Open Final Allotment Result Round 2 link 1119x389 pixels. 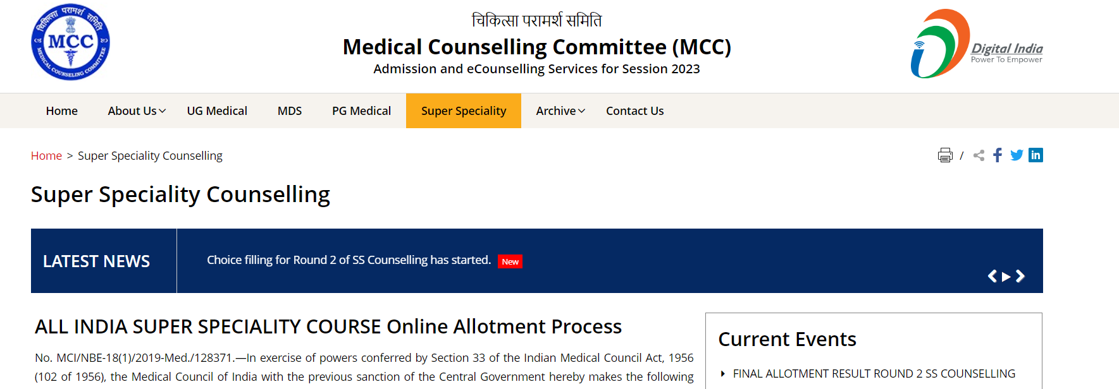(874, 374)
